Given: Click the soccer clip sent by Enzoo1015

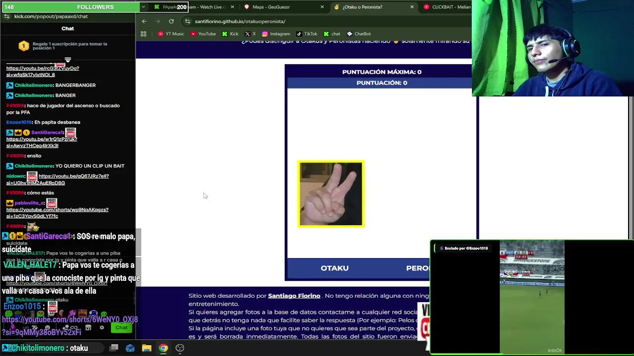Looking at the screenshot, I should click(x=532, y=297).
